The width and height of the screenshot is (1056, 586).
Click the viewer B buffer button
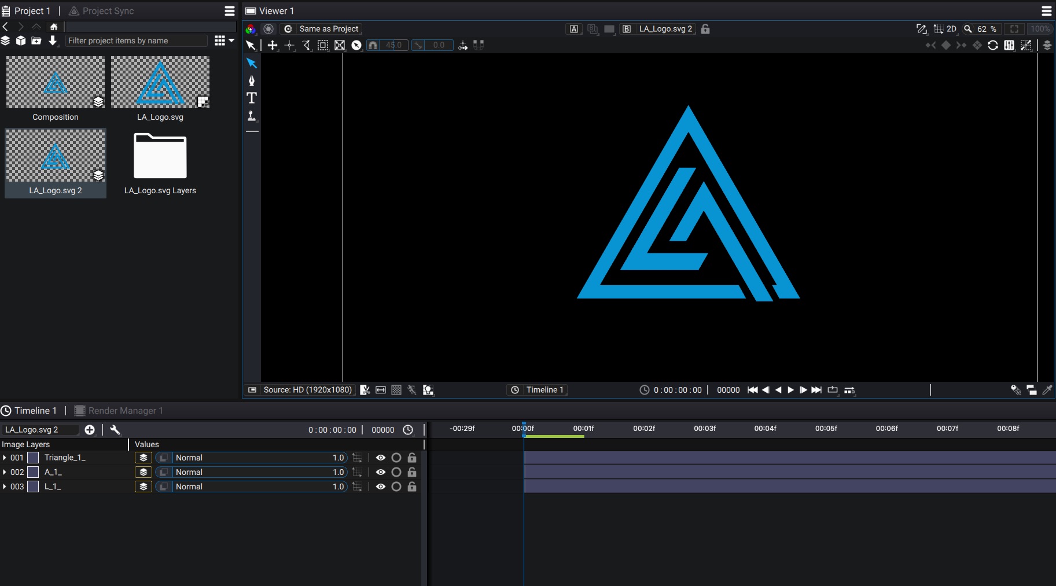[627, 29]
